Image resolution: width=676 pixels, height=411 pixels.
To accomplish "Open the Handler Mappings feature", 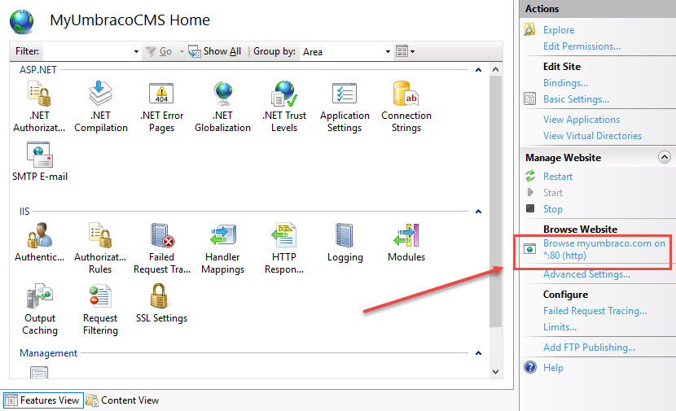I will coord(222,247).
